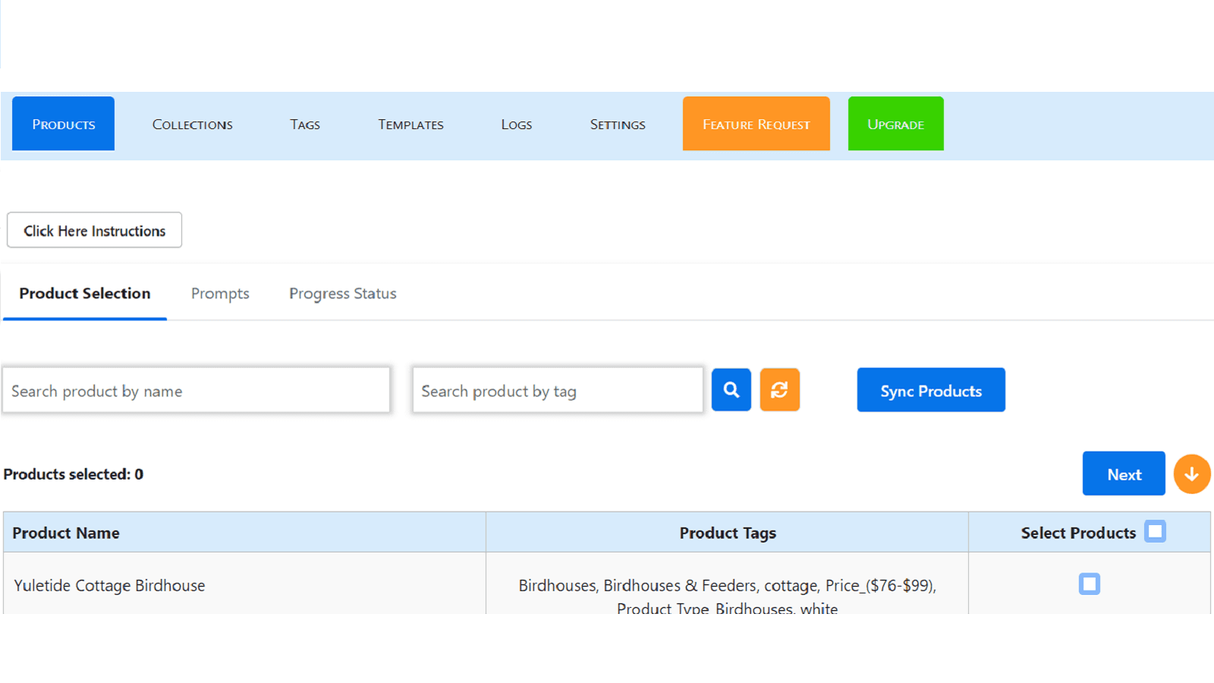Open the Settings navigation item
1214x683 pixels.
click(x=617, y=124)
